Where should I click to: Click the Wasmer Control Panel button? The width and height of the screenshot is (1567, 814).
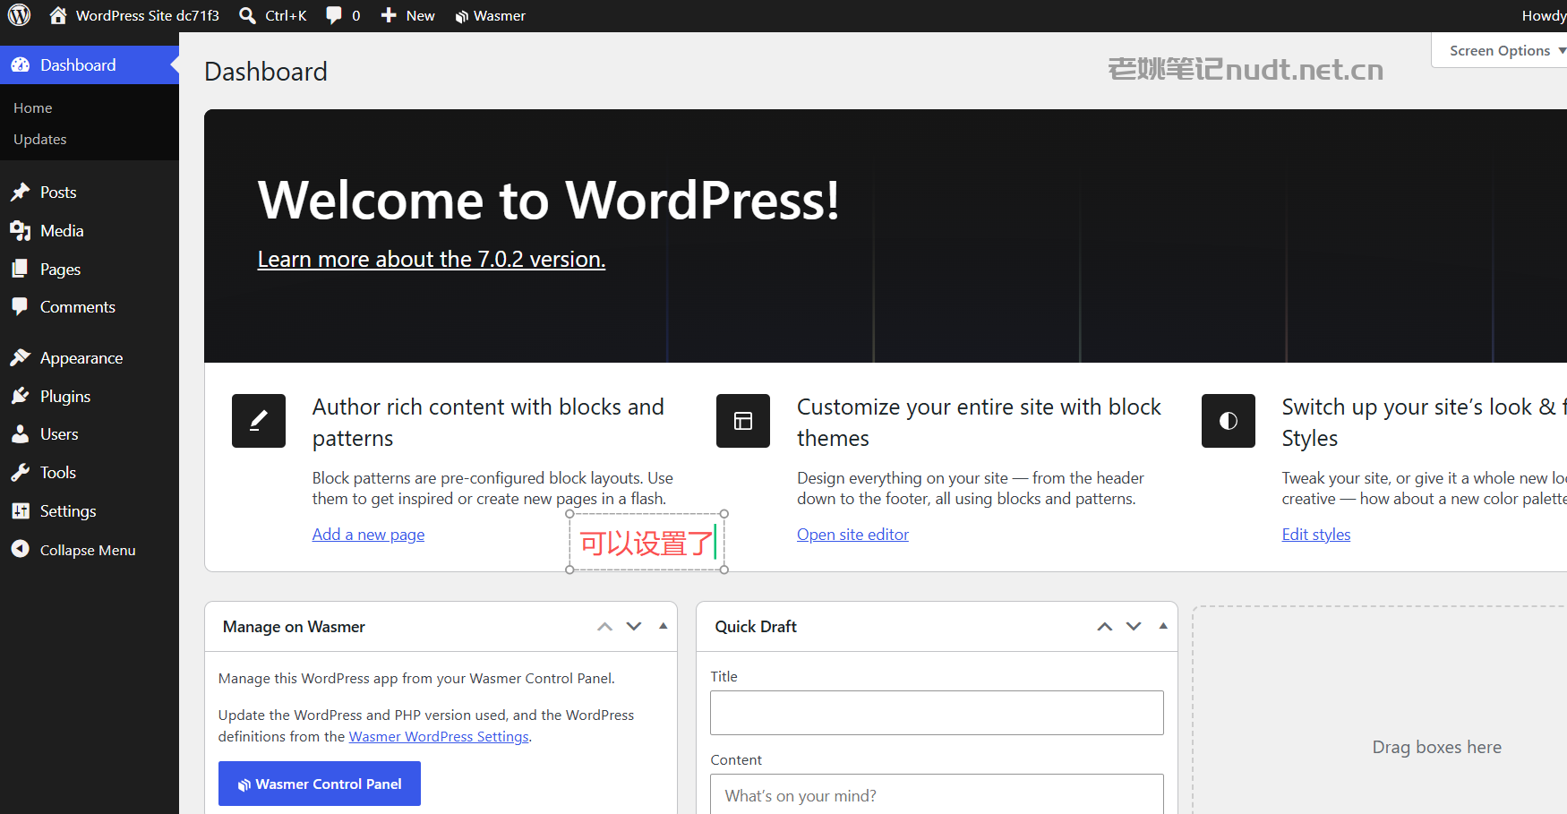pyautogui.click(x=320, y=784)
